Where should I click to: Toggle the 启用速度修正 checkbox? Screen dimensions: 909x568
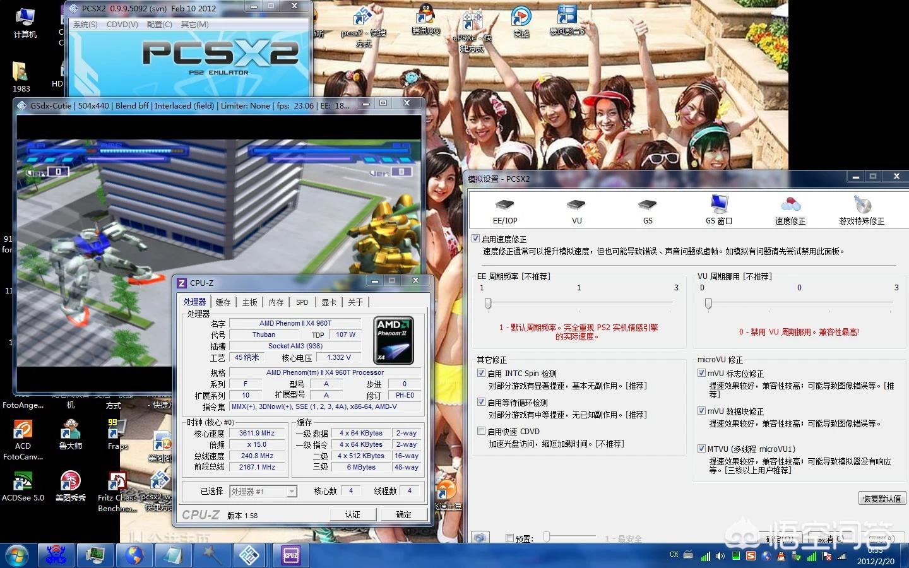476,239
